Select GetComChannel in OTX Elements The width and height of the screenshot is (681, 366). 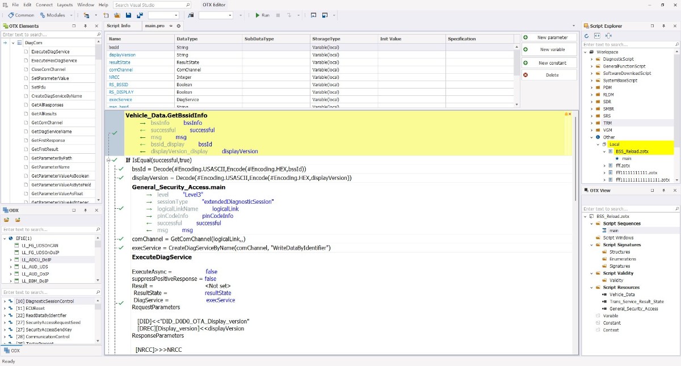[47, 123]
